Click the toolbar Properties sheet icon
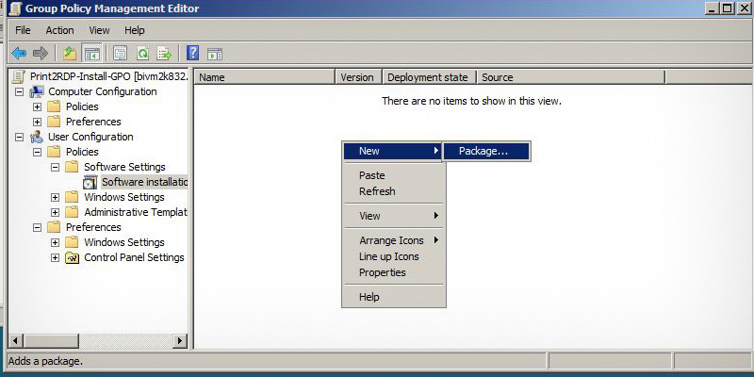 click(121, 54)
